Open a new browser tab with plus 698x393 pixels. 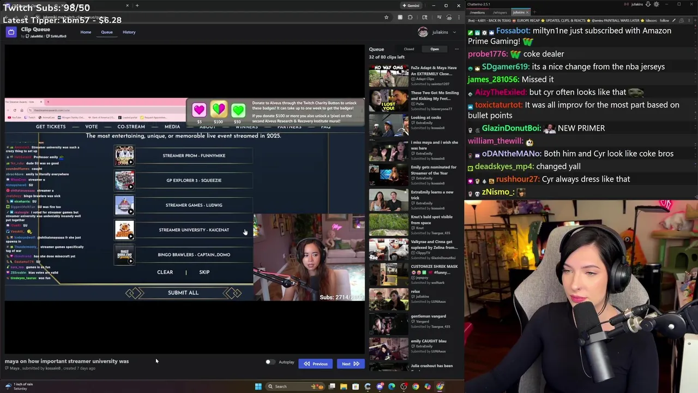(x=137, y=5)
